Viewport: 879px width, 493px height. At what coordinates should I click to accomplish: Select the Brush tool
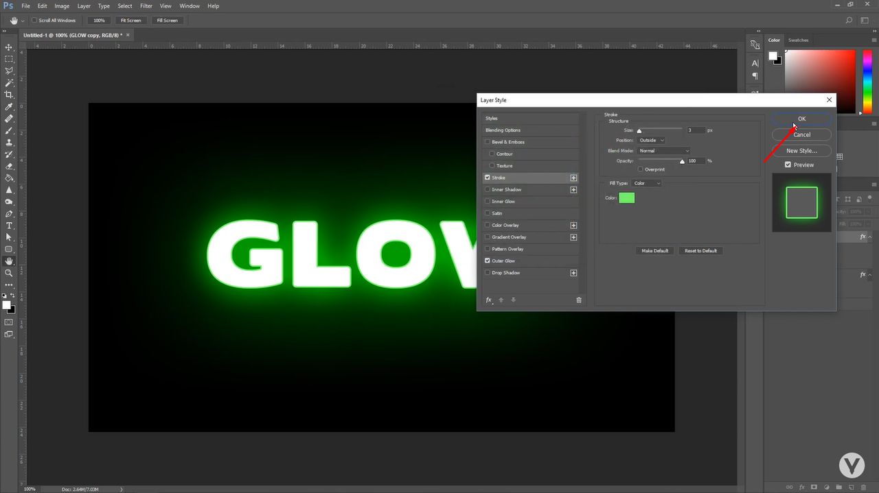tap(9, 130)
